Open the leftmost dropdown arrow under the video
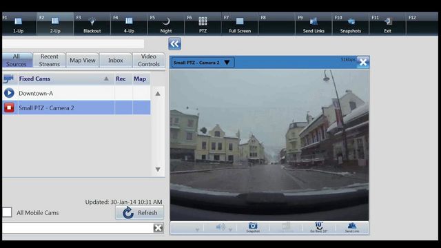Image resolution: width=441 pixels, height=248 pixels. tap(197, 229)
